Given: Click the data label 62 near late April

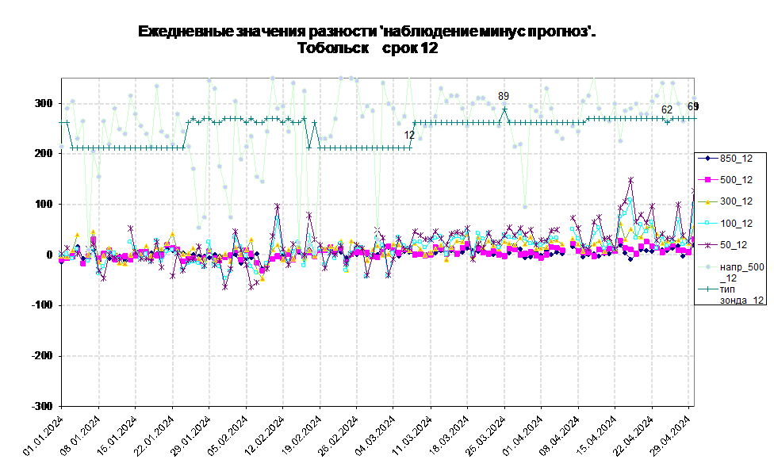Looking at the screenshot, I should click(667, 109).
